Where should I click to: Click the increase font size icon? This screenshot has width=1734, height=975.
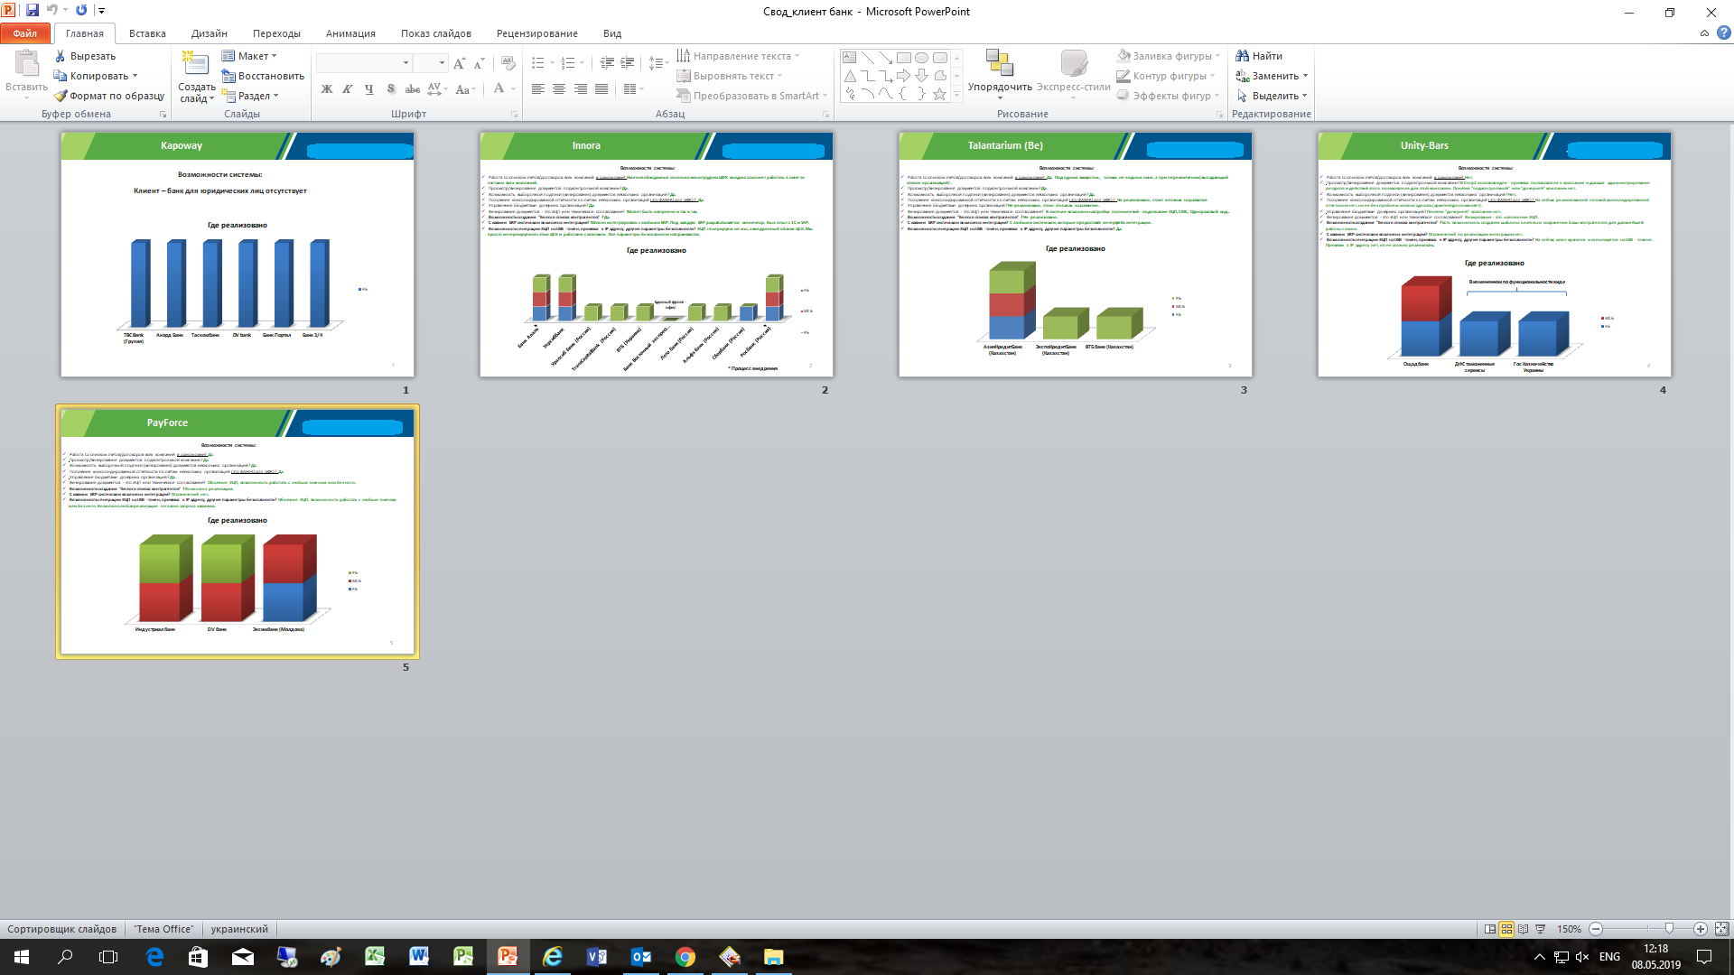[x=460, y=63]
